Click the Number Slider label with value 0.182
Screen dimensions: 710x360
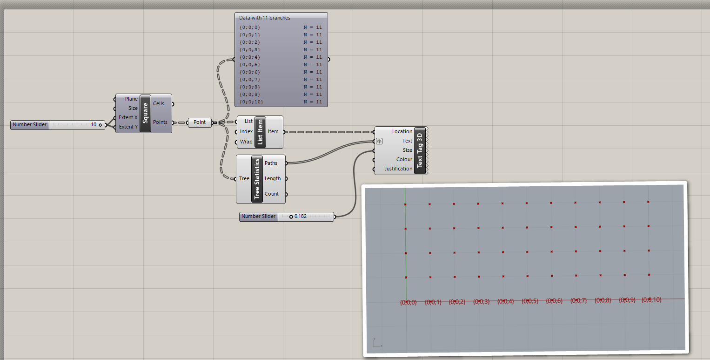point(259,217)
